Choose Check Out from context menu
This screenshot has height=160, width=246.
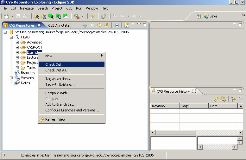pyautogui.click(x=72, y=64)
